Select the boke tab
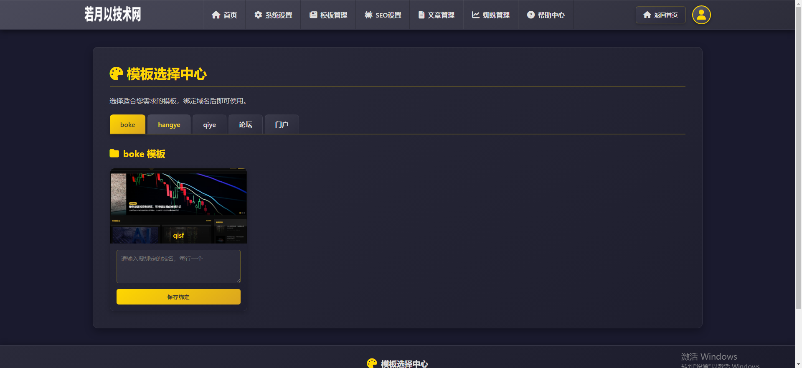The height and width of the screenshot is (368, 802). pyautogui.click(x=127, y=124)
